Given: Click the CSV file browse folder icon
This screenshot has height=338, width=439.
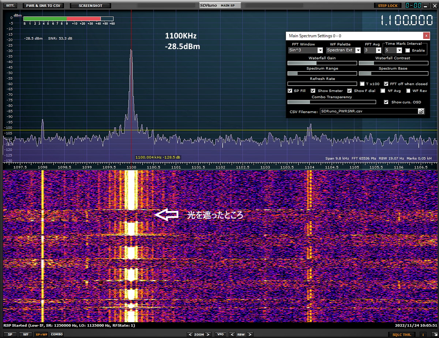Looking at the screenshot, I should click(421, 111).
